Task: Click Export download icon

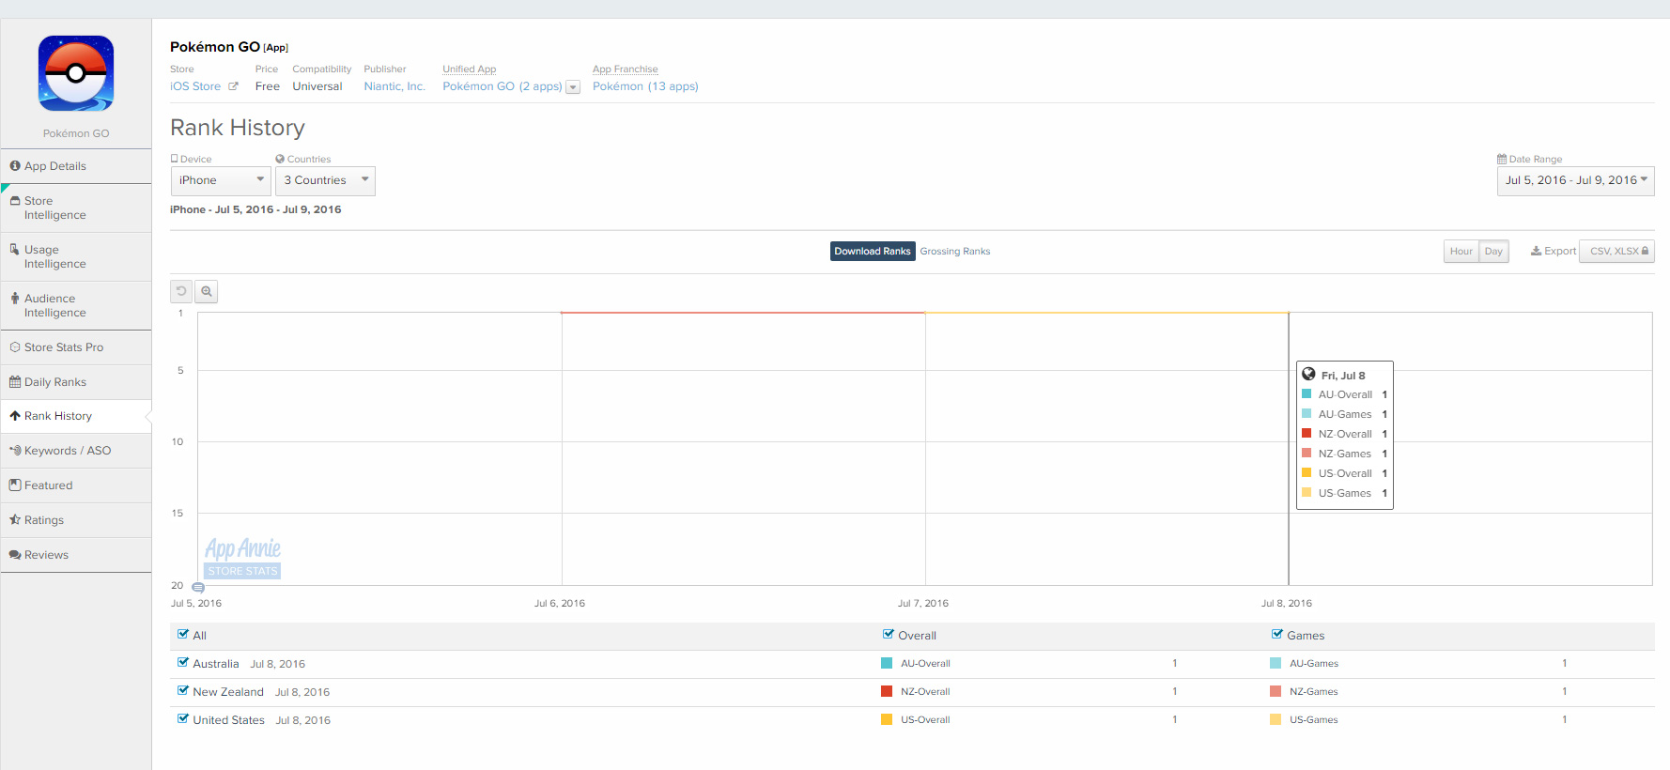Action: pos(1536,251)
